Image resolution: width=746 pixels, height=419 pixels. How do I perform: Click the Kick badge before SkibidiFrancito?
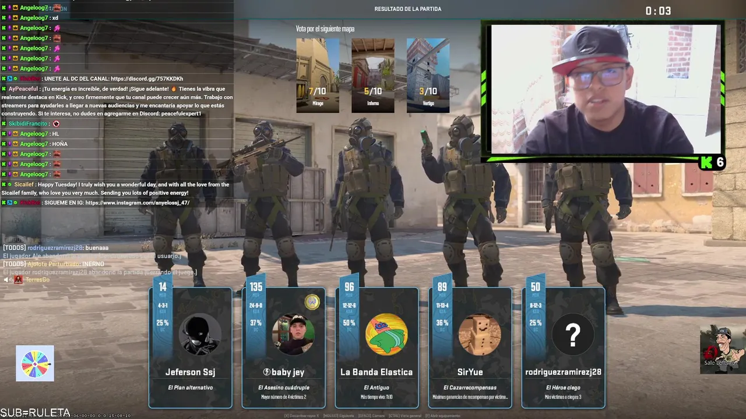pyautogui.click(x=3, y=124)
